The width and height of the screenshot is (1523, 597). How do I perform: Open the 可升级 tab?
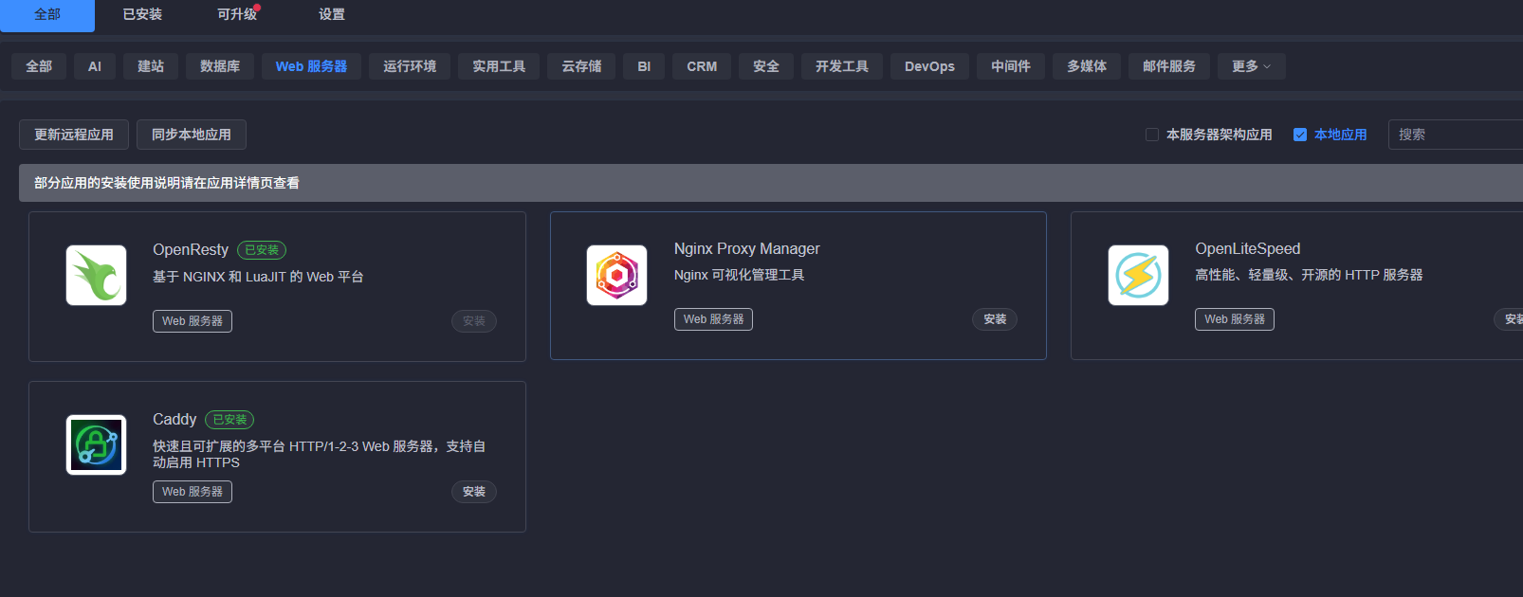[x=237, y=14]
